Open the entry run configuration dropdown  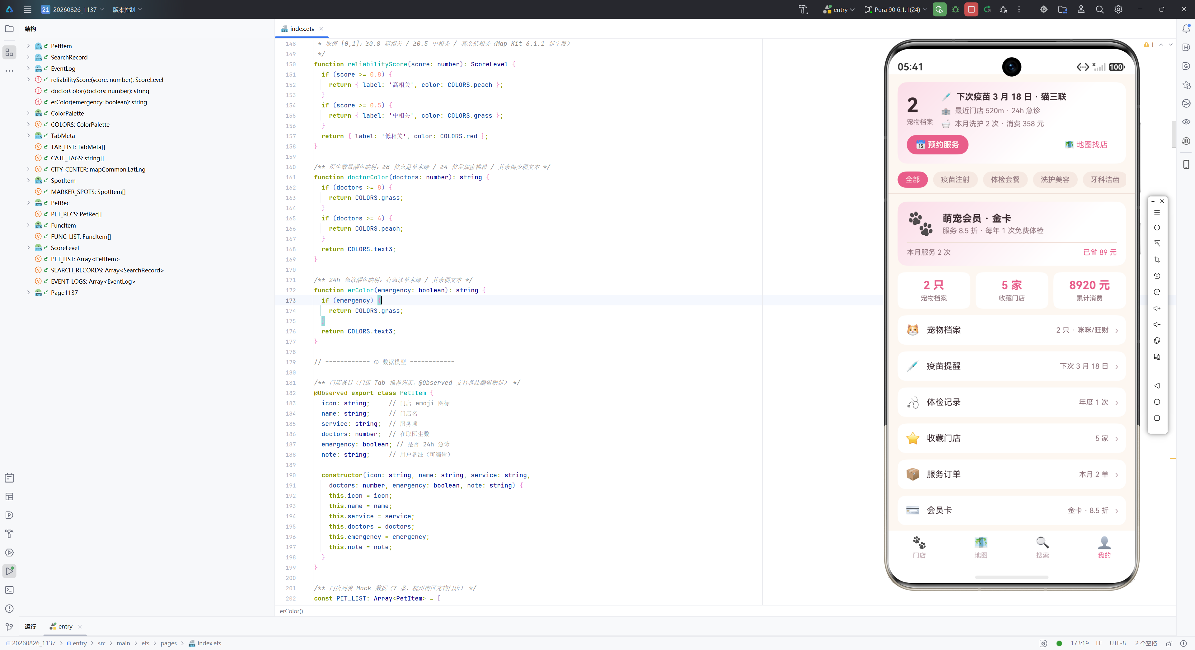[839, 9]
